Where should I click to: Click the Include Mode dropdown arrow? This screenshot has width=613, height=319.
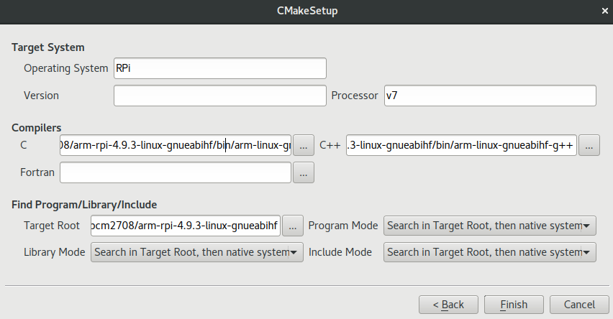point(586,253)
